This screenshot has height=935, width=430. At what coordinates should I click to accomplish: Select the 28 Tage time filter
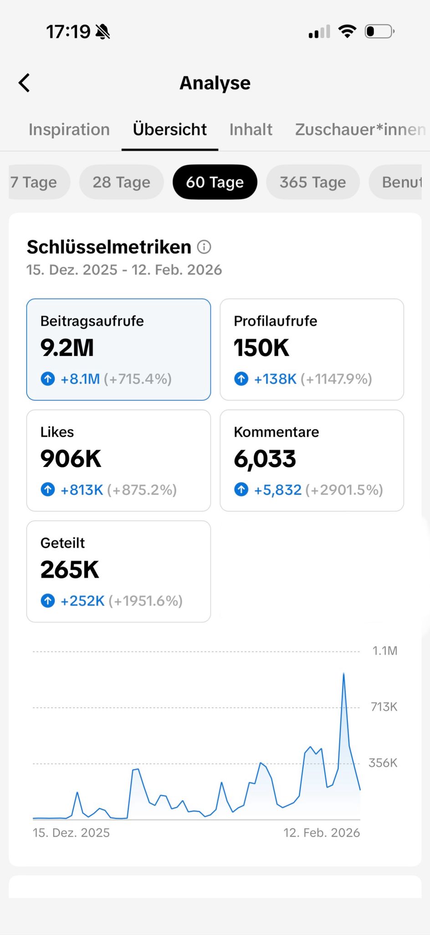121,182
